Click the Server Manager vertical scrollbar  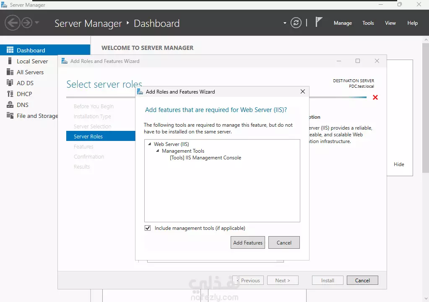point(426,107)
